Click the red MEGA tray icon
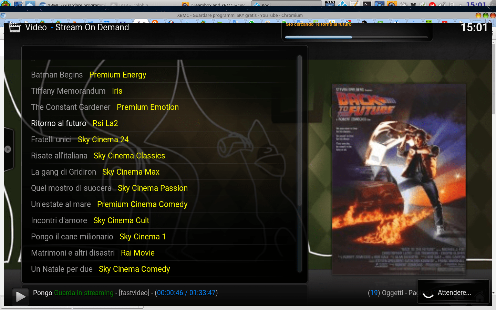Screen dimensions: 496x310 tap(432, 4)
